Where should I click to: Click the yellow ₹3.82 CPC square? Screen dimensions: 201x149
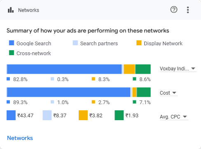pyautogui.click(x=83, y=115)
